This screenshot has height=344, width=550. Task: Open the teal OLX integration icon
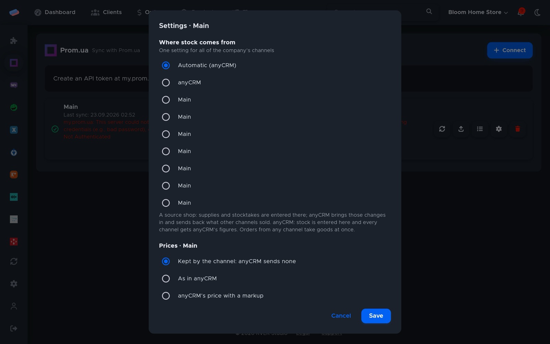(14, 197)
